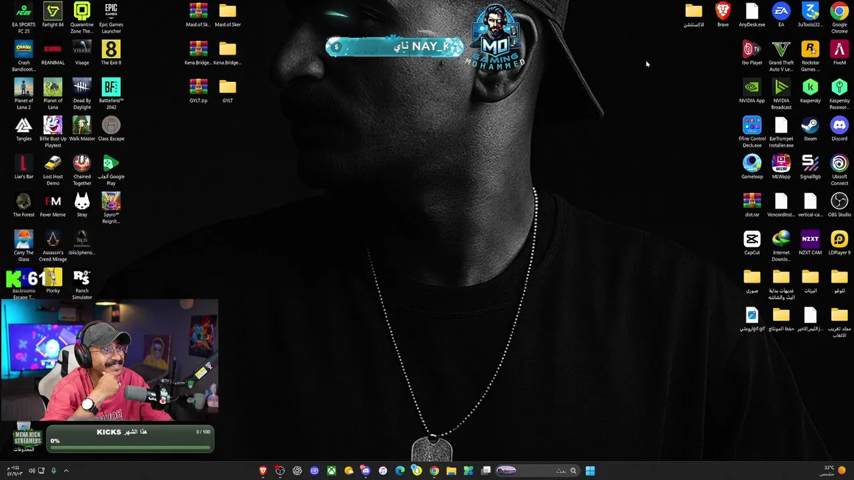The width and height of the screenshot is (854, 480).
Task: Launch 3uTools shortcut
Action: click(811, 15)
